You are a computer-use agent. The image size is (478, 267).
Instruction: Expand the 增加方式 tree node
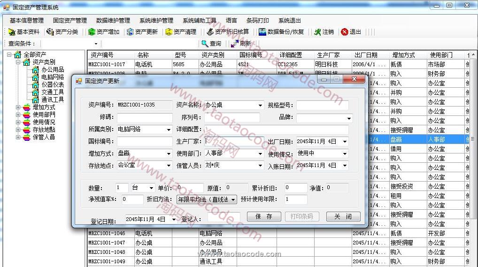click(19, 107)
